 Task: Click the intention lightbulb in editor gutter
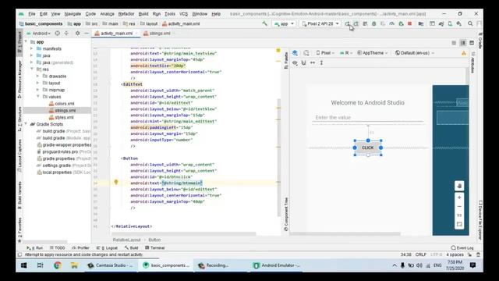pos(116,182)
